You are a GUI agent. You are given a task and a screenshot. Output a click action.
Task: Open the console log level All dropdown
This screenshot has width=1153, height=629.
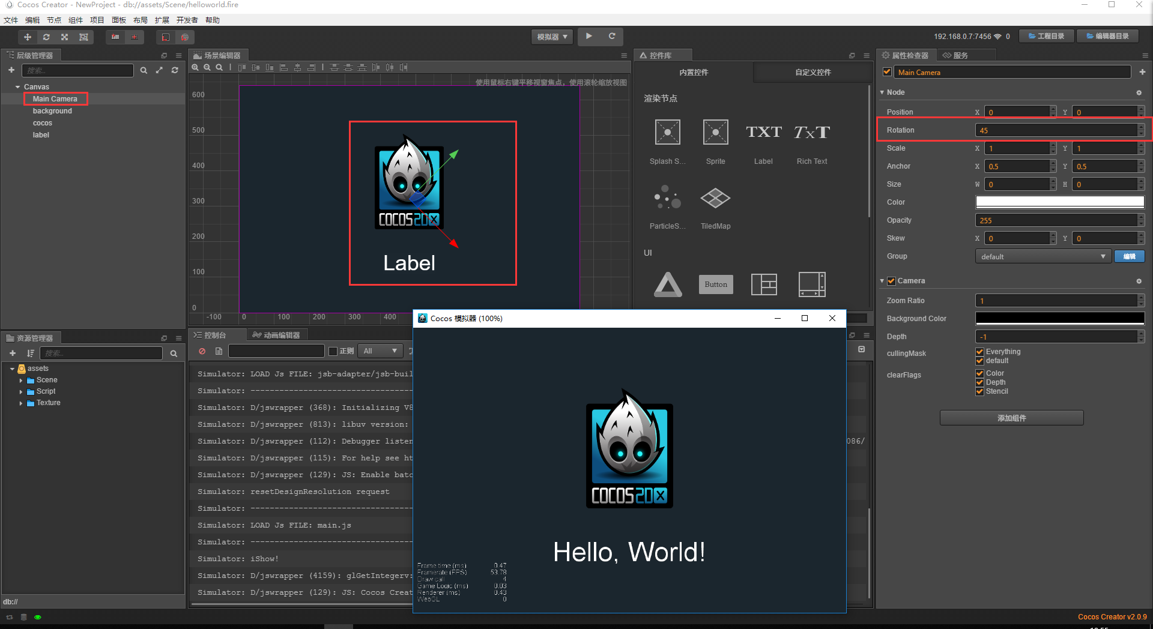(381, 351)
